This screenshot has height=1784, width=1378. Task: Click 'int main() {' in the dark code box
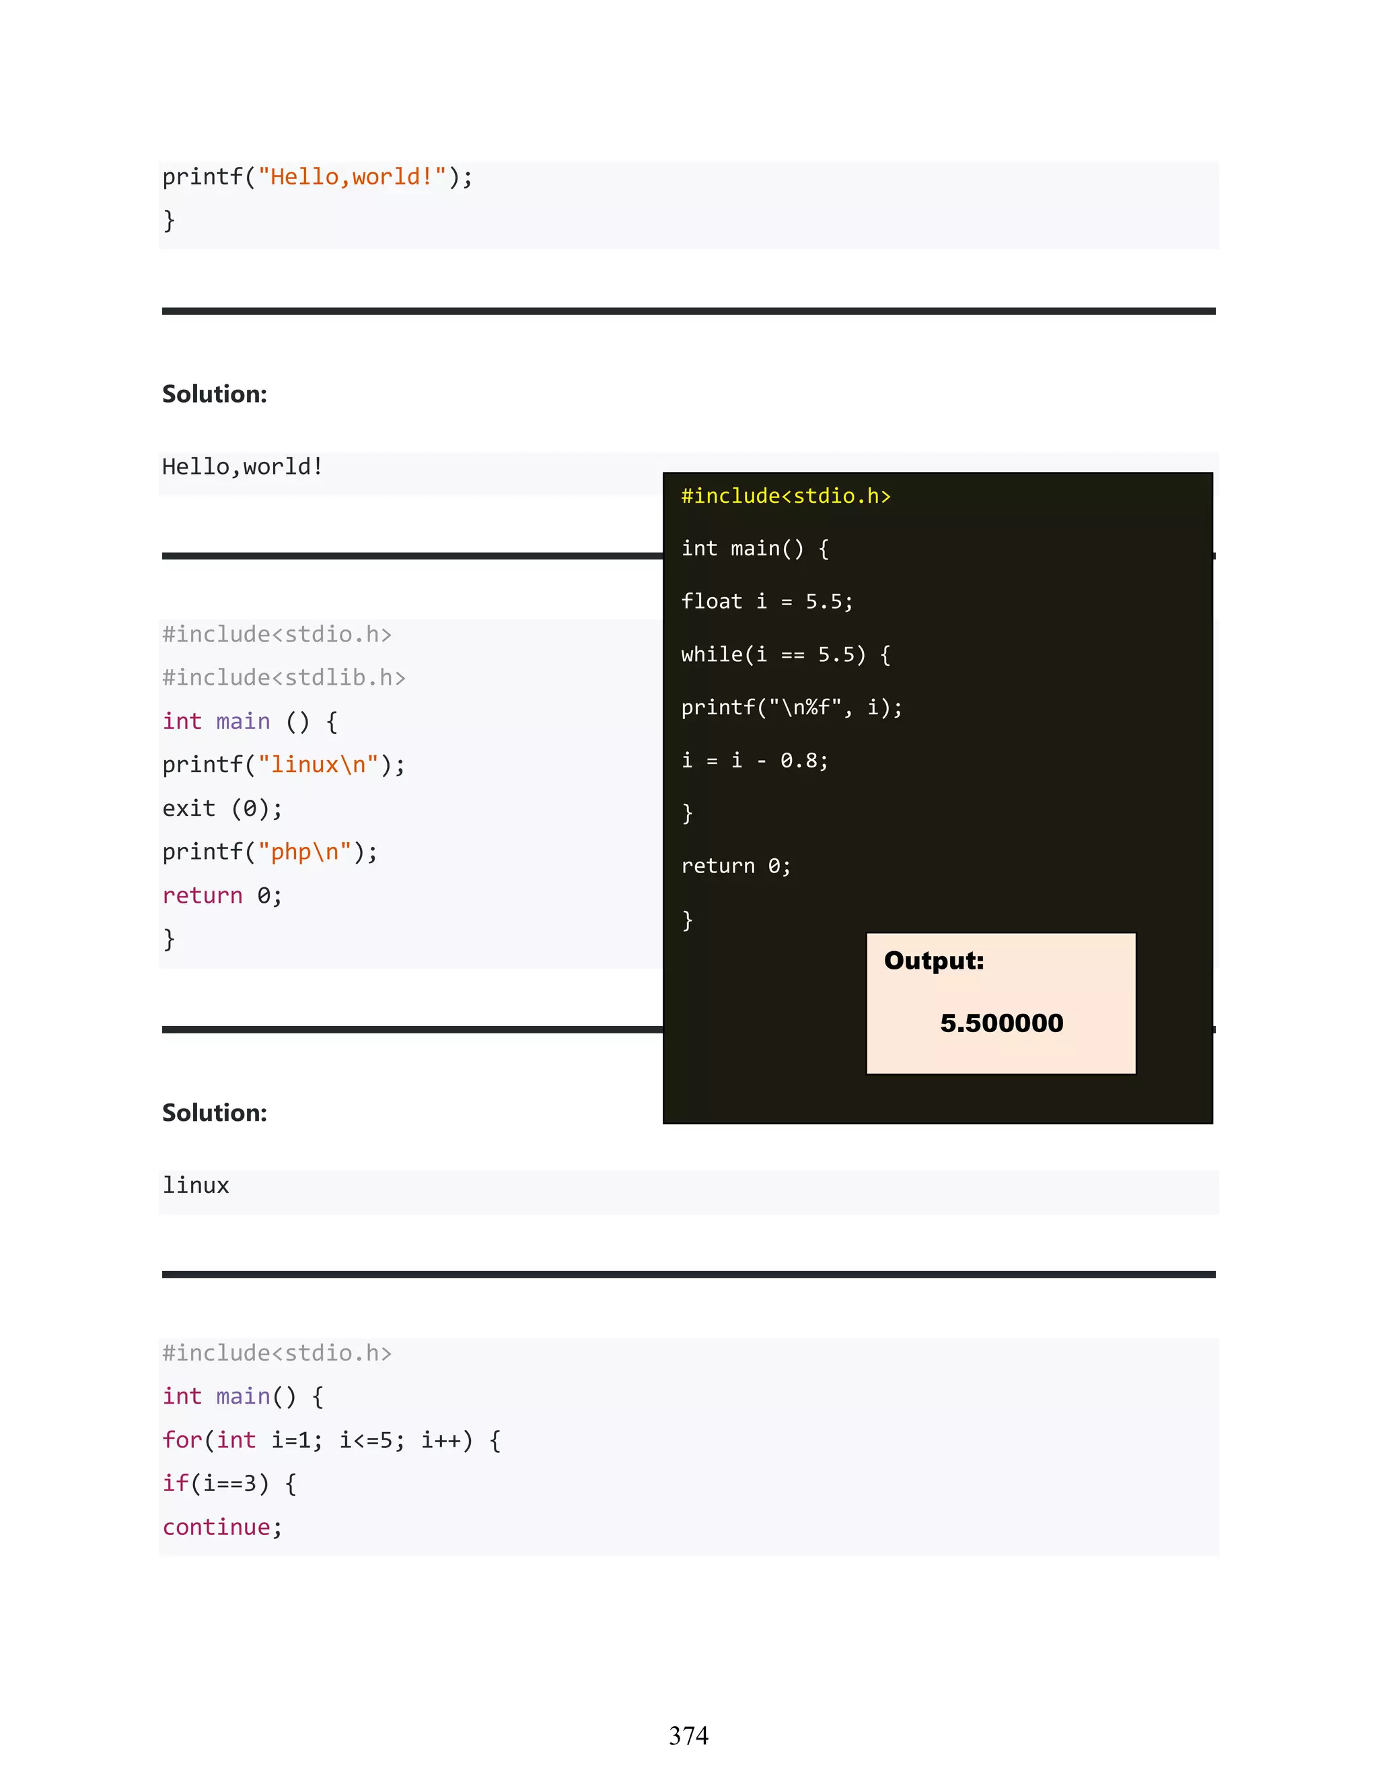coord(755,548)
